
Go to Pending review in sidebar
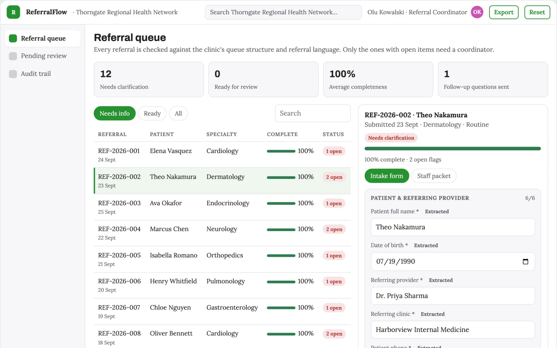pyautogui.click(x=42, y=56)
